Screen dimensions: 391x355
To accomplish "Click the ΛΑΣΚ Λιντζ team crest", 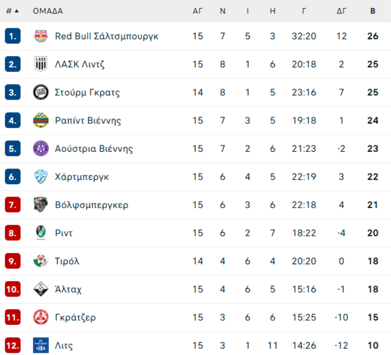I will point(41,64).
